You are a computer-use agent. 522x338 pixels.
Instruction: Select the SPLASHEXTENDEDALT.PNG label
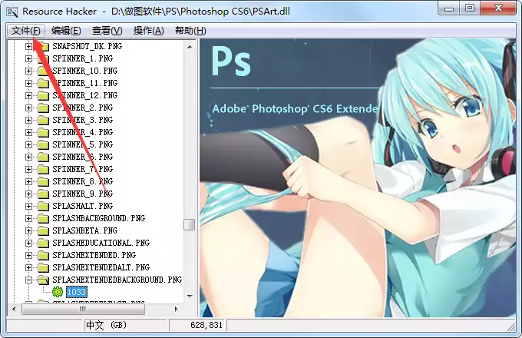coord(101,268)
